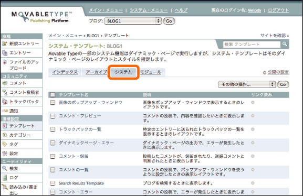Click Go button next to その他の操作
Viewport: 303px width, 196px height.
point(283,84)
